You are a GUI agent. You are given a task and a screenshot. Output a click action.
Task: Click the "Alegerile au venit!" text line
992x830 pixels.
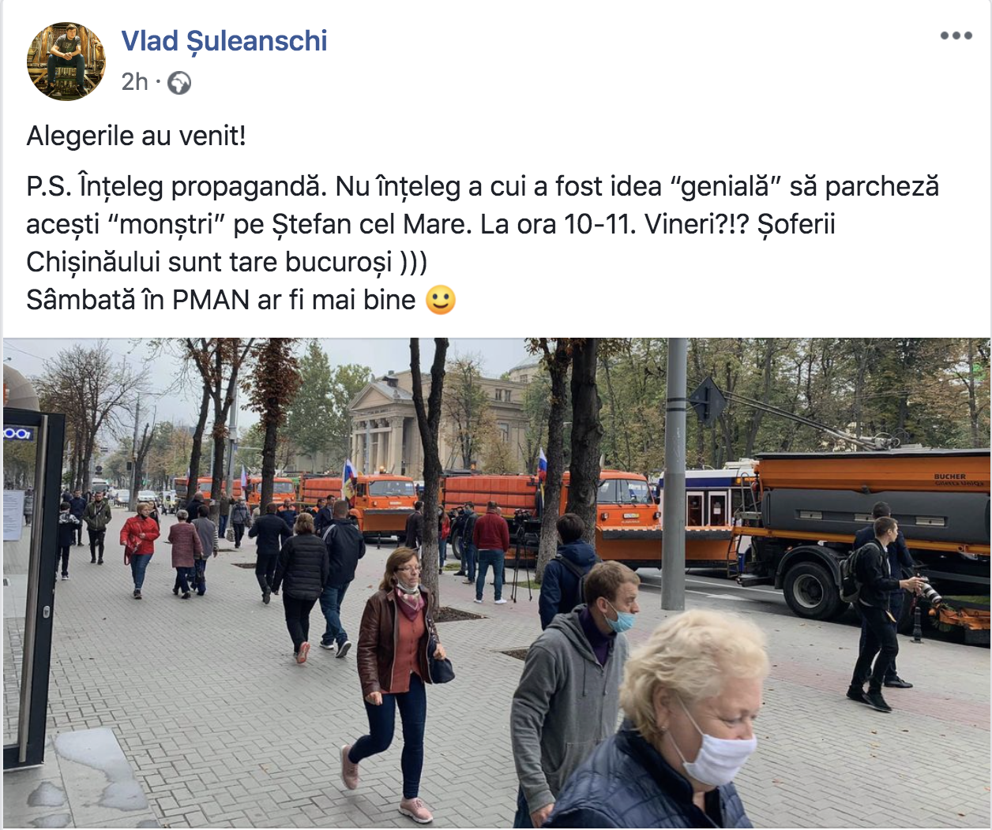pyautogui.click(x=137, y=136)
